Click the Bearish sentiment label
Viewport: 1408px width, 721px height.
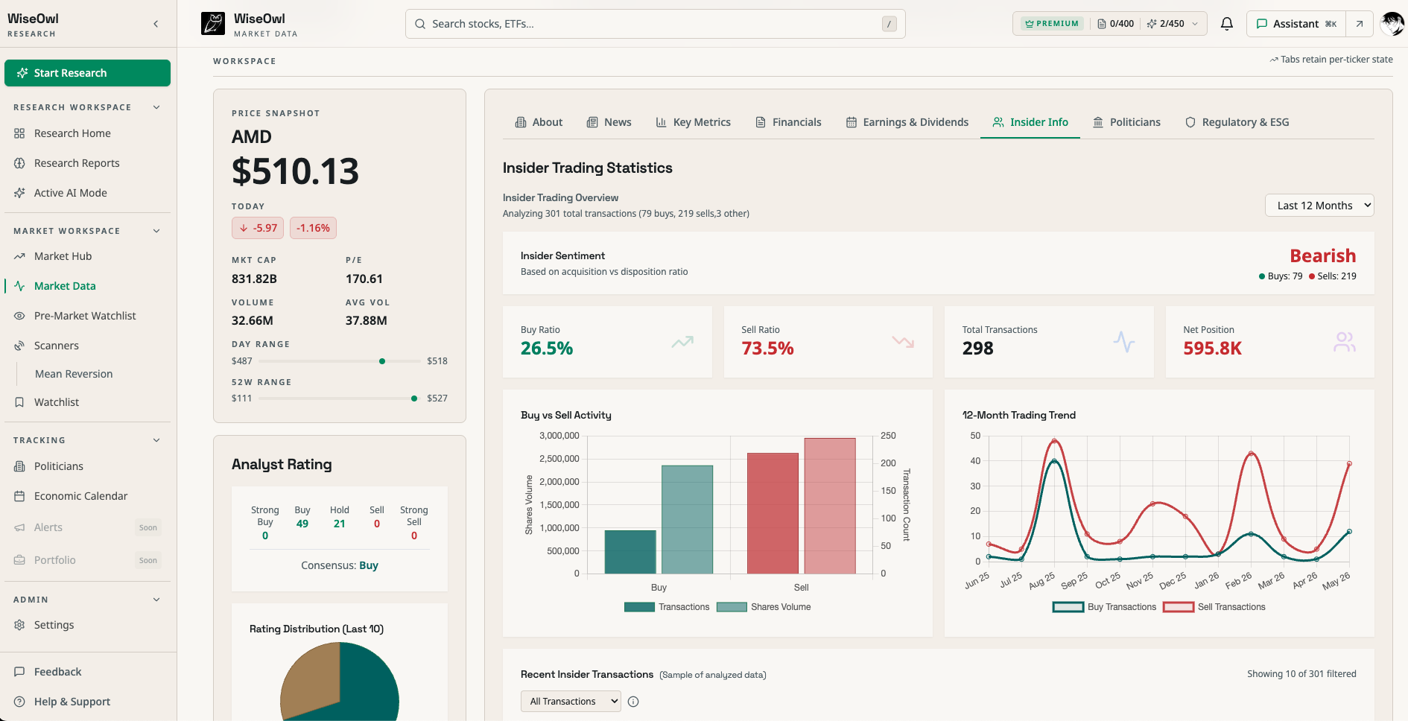(x=1322, y=256)
